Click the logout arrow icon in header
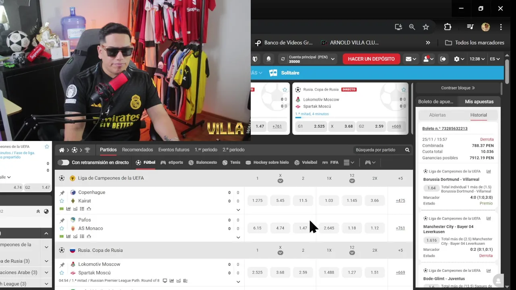The width and height of the screenshot is (516, 290). (443, 59)
